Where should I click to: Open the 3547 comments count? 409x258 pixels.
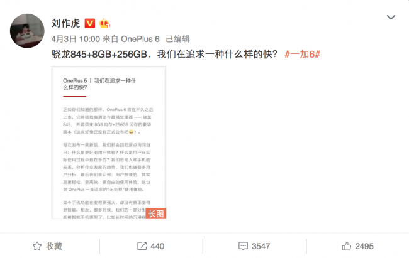coord(261,246)
